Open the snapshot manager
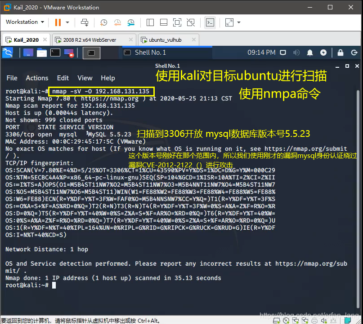The image size is (363, 324). (131, 22)
